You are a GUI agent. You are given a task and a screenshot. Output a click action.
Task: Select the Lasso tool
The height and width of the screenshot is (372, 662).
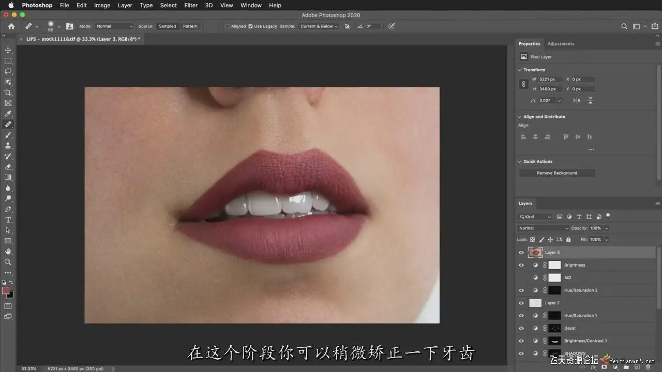point(8,71)
